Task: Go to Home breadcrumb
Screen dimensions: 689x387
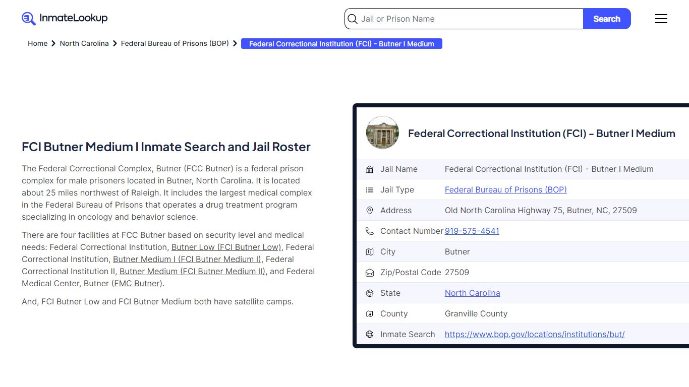Action: (x=37, y=43)
